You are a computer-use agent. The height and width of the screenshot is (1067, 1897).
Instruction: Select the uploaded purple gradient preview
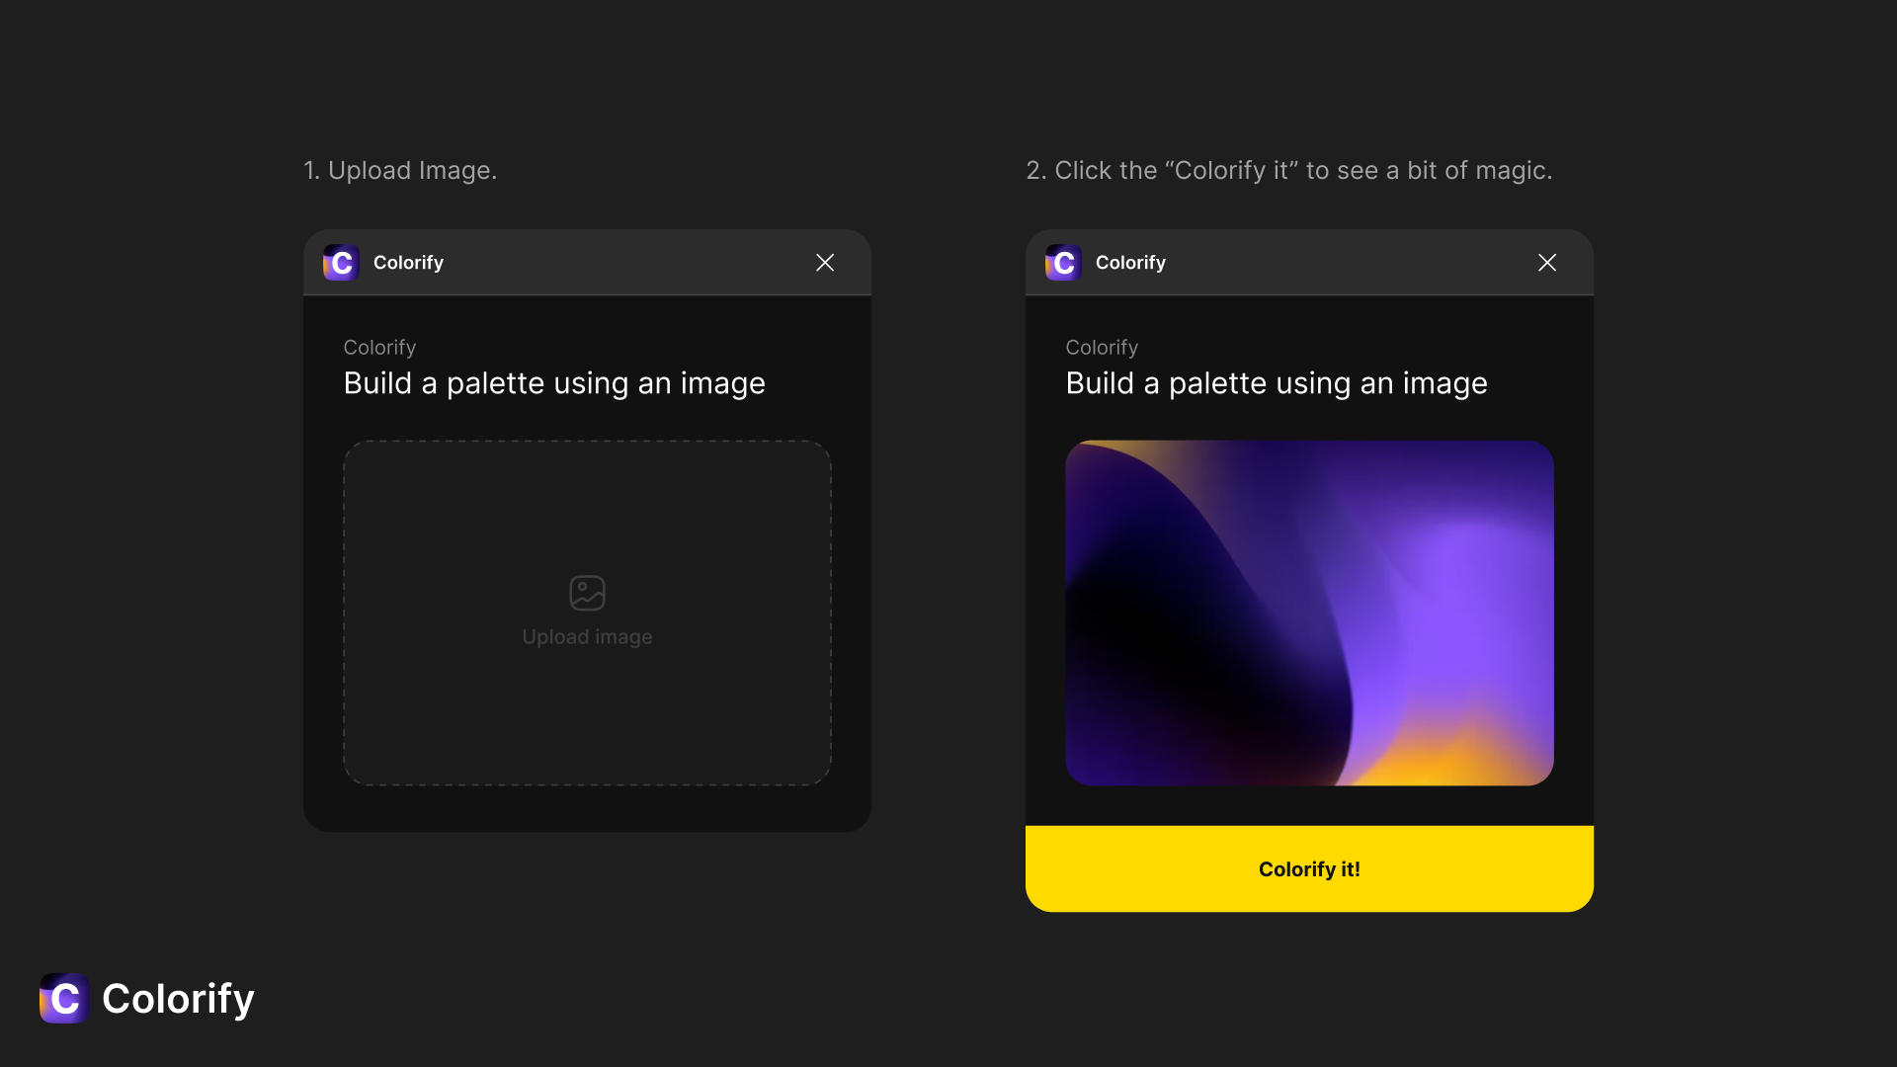tap(1309, 613)
